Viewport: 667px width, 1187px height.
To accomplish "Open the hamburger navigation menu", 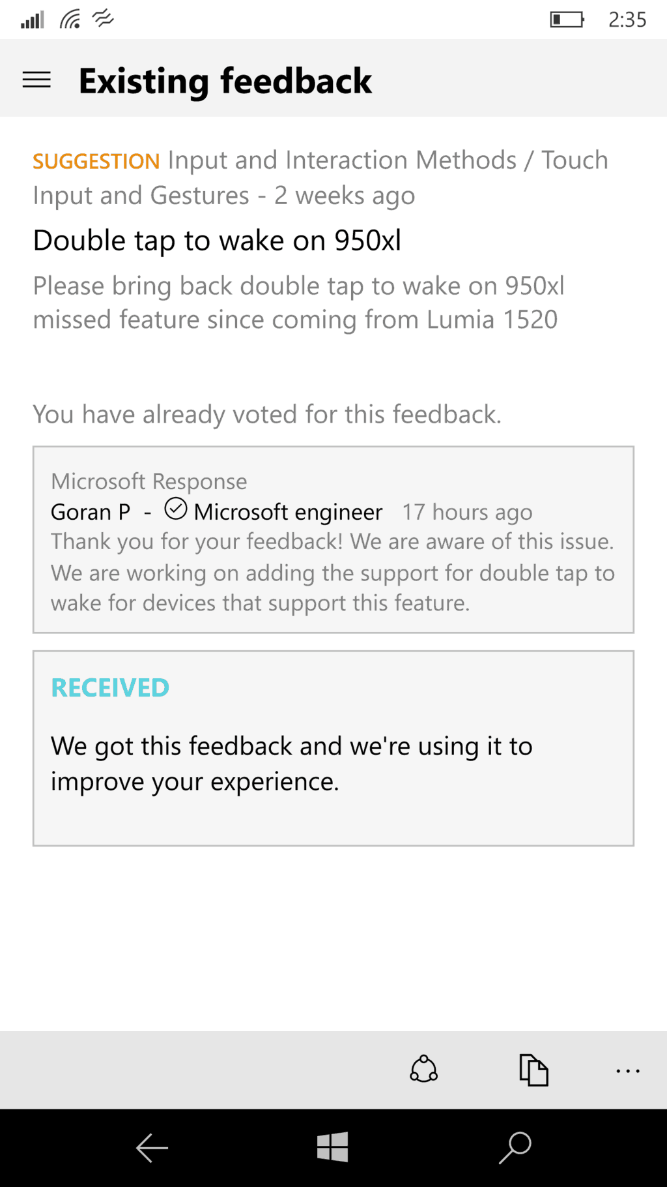I will point(36,80).
